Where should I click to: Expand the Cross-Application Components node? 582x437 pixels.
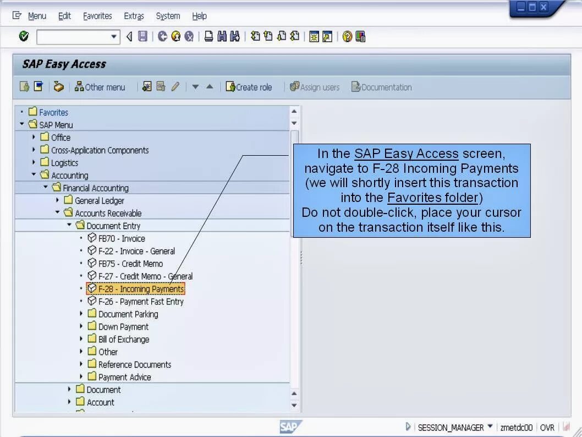tap(34, 150)
